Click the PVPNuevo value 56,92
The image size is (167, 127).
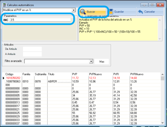coord(92,113)
